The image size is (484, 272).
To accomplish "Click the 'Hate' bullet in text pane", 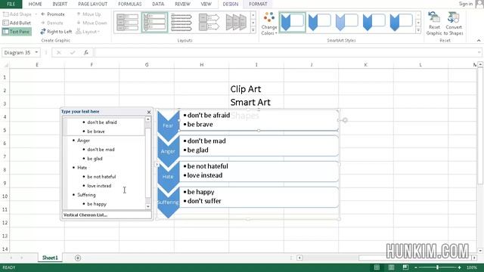I will pyautogui.click(x=82, y=168).
